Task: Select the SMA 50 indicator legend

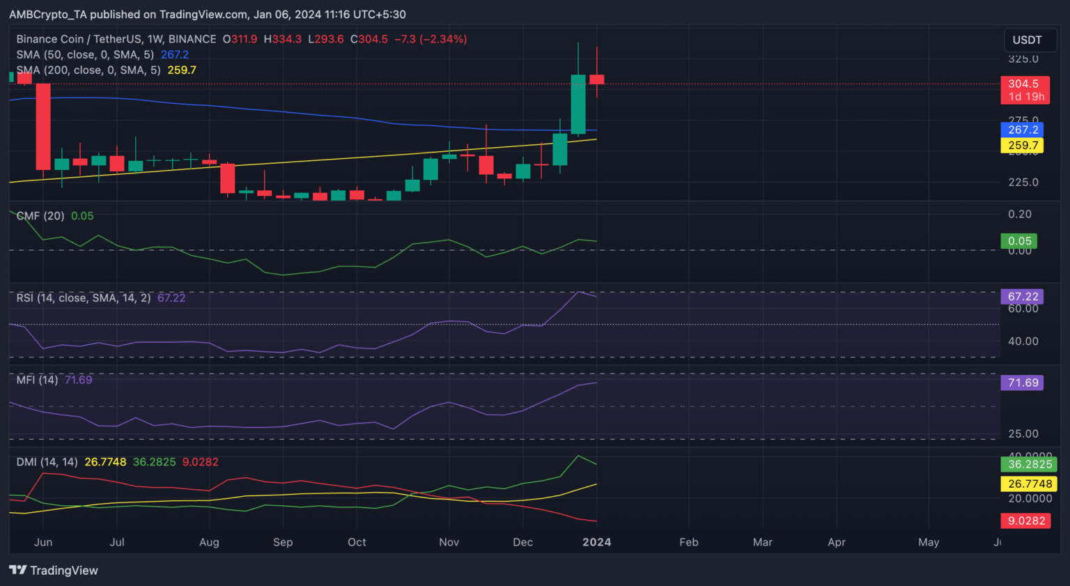Action: (x=84, y=54)
